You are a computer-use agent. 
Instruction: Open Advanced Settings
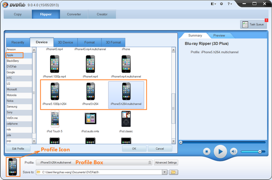point(166,163)
